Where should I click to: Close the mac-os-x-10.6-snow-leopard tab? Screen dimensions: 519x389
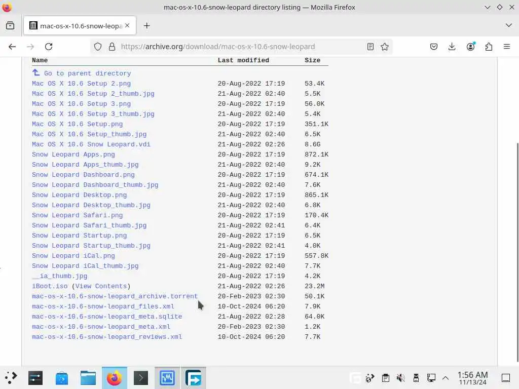pyautogui.click(x=127, y=25)
